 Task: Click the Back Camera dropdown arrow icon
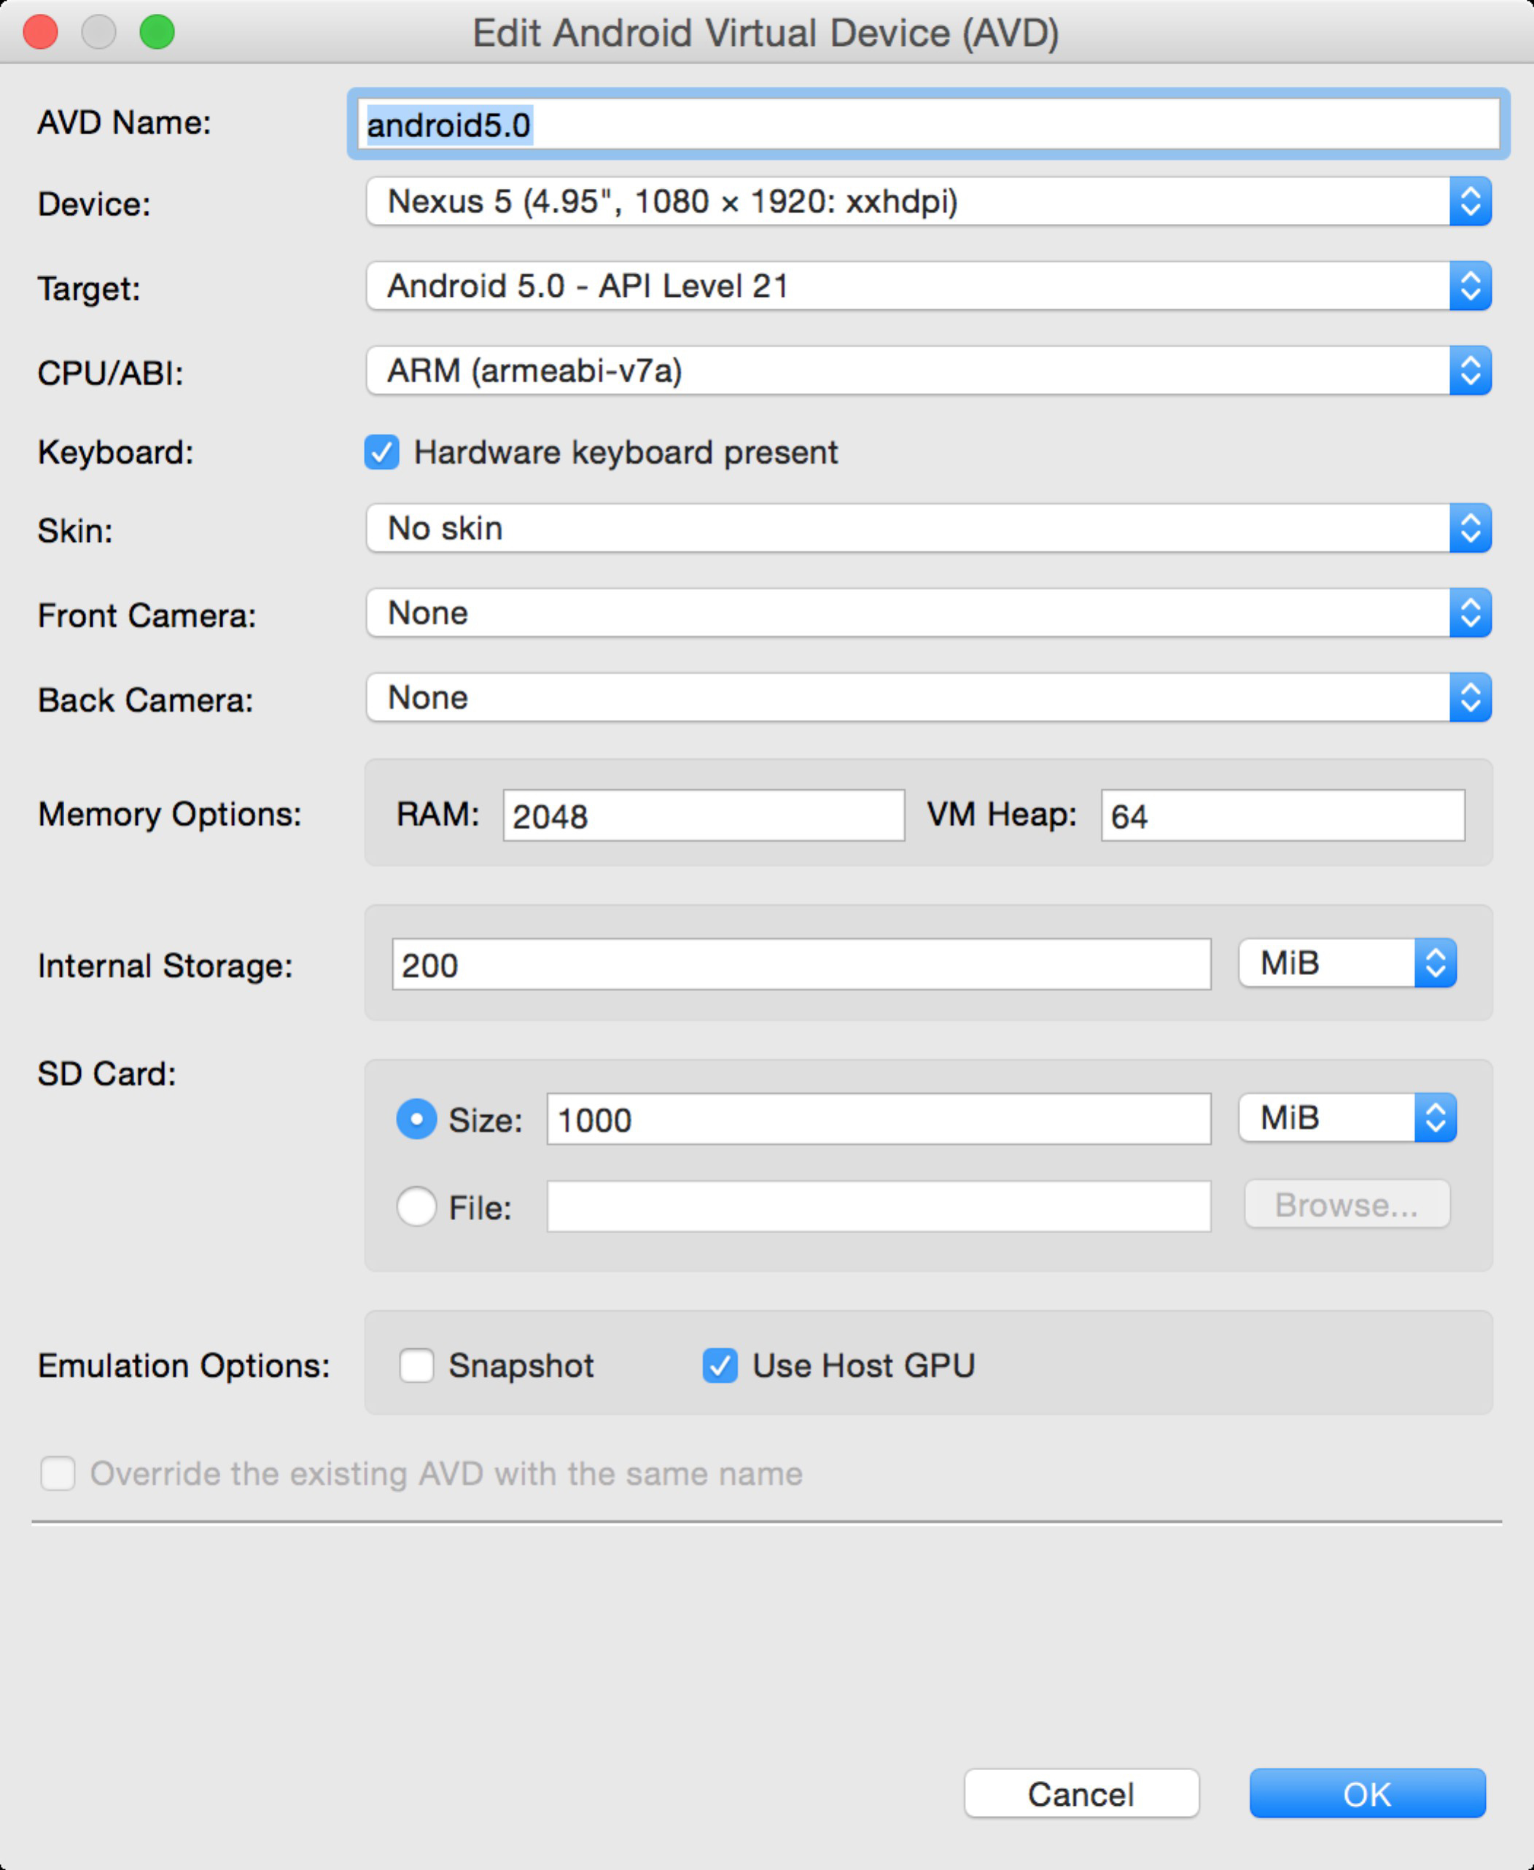pos(1470,698)
